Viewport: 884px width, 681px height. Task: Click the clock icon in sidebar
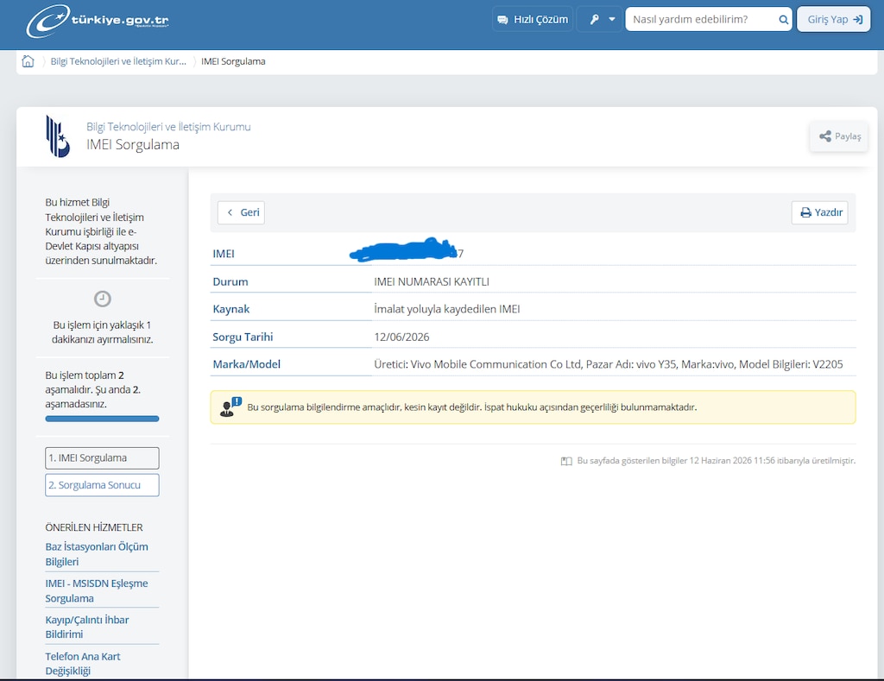(x=102, y=299)
